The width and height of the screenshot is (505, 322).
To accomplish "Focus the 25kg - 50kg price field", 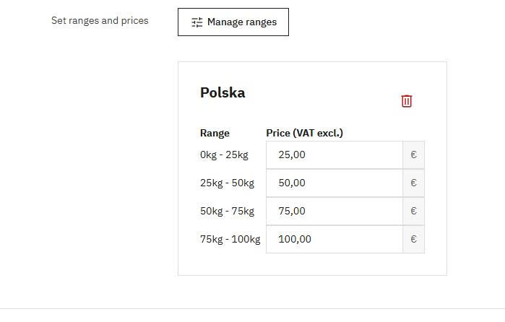I will click(334, 183).
